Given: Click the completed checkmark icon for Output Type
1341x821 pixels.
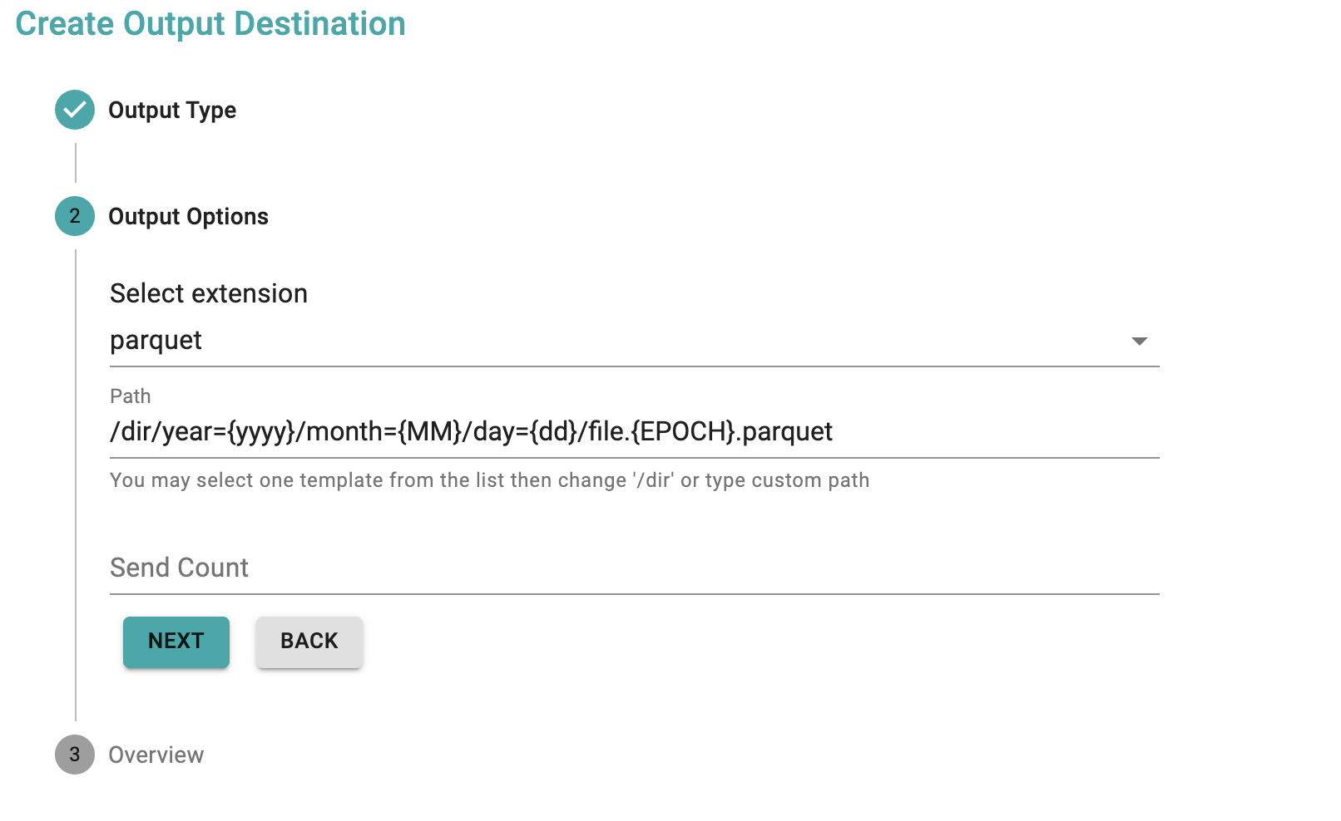Looking at the screenshot, I should tap(75, 110).
